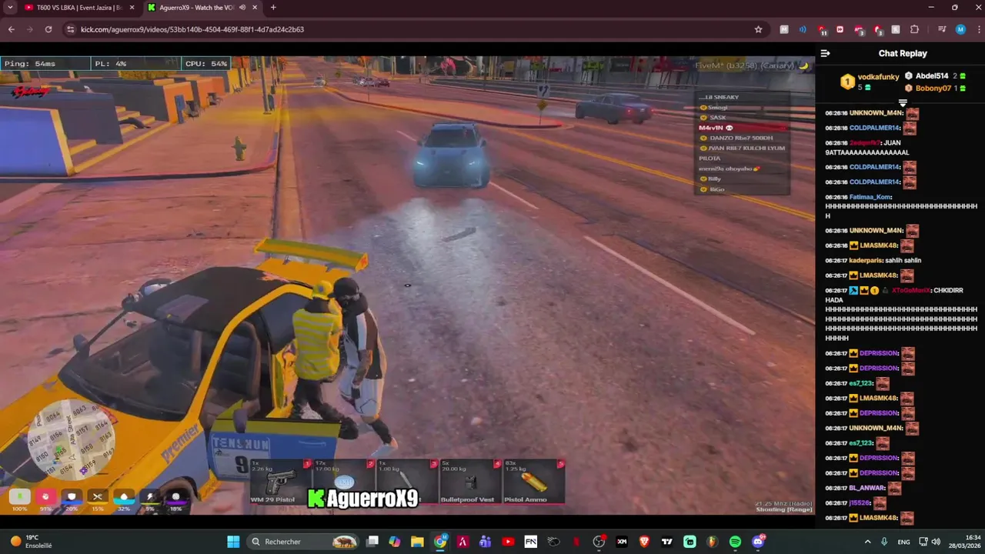Click the Chat Replay heading
Screen dimensions: 985x554
(903, 53)
